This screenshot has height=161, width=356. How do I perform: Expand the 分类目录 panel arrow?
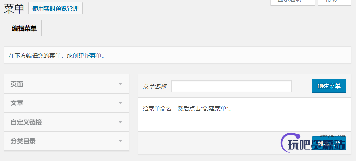pos(120,141)
